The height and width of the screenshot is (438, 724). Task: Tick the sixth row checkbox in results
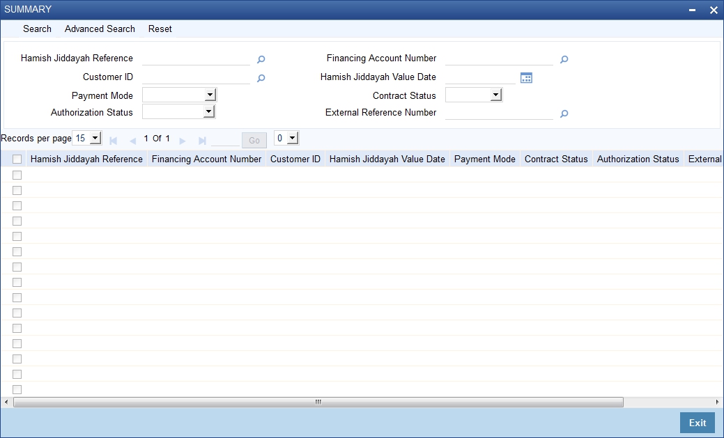tap(17, 251)
